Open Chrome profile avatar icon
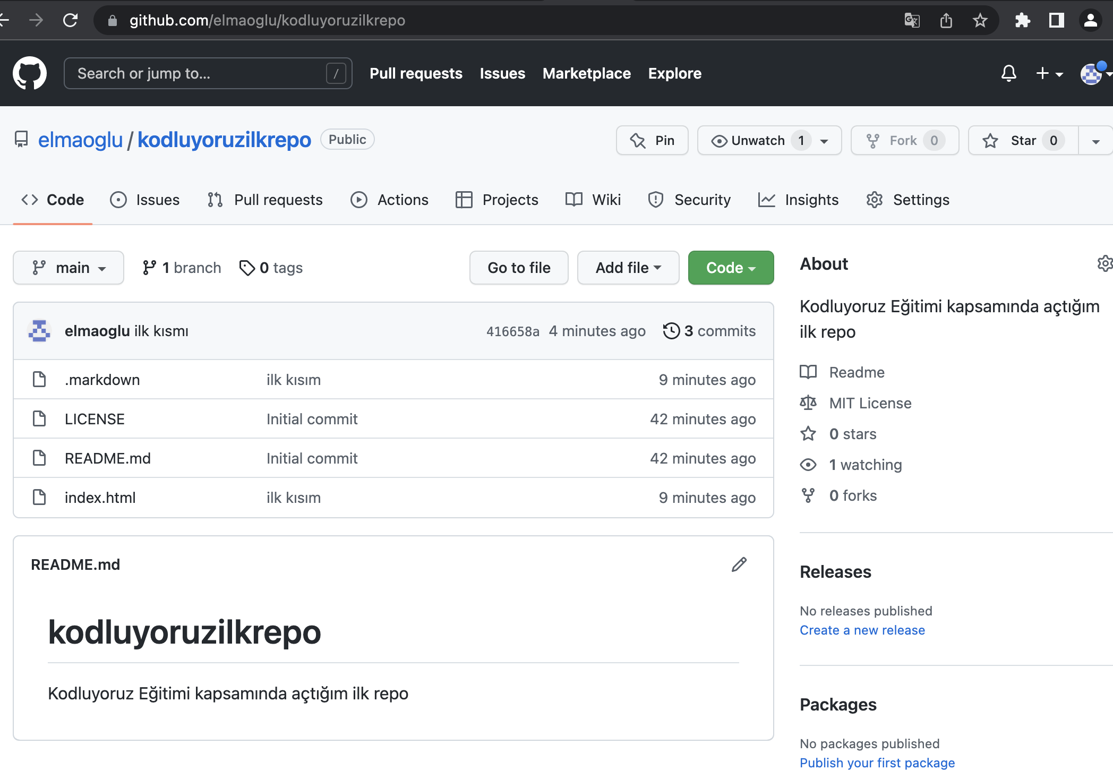Image resolution: width=1113 pixels, height=770 pixels. (x=1090, y=20)
